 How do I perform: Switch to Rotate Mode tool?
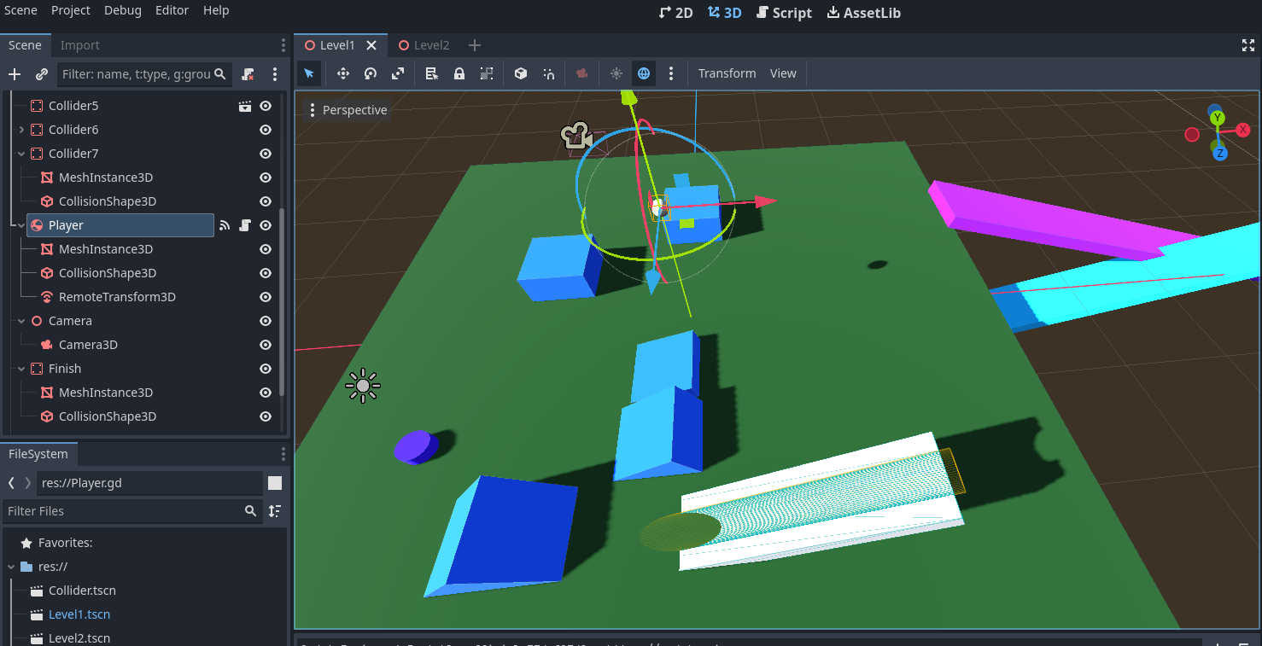click(x=371, y=73)
